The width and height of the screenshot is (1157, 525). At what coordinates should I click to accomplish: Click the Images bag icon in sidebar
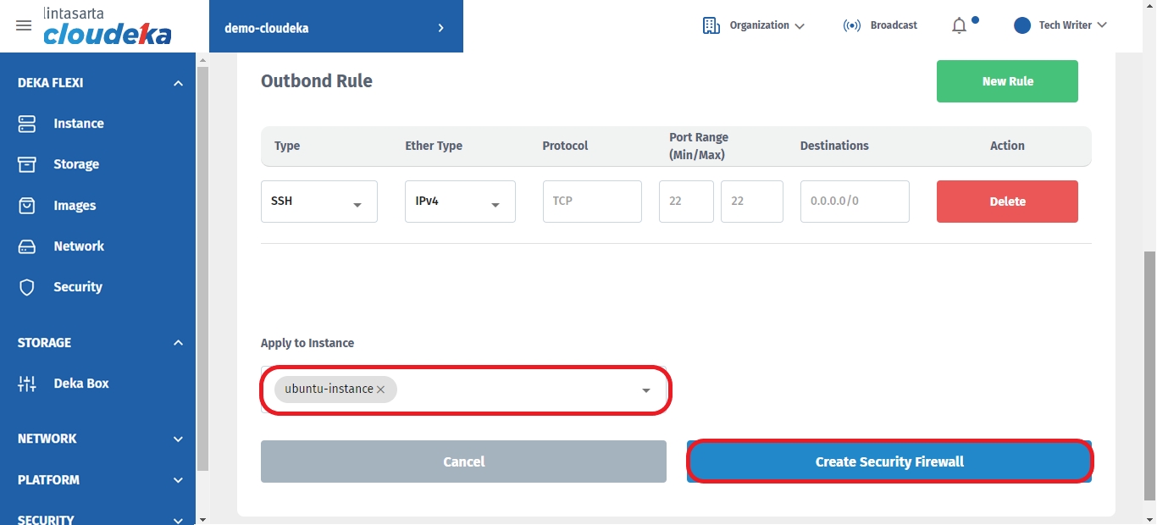(27, 206)
